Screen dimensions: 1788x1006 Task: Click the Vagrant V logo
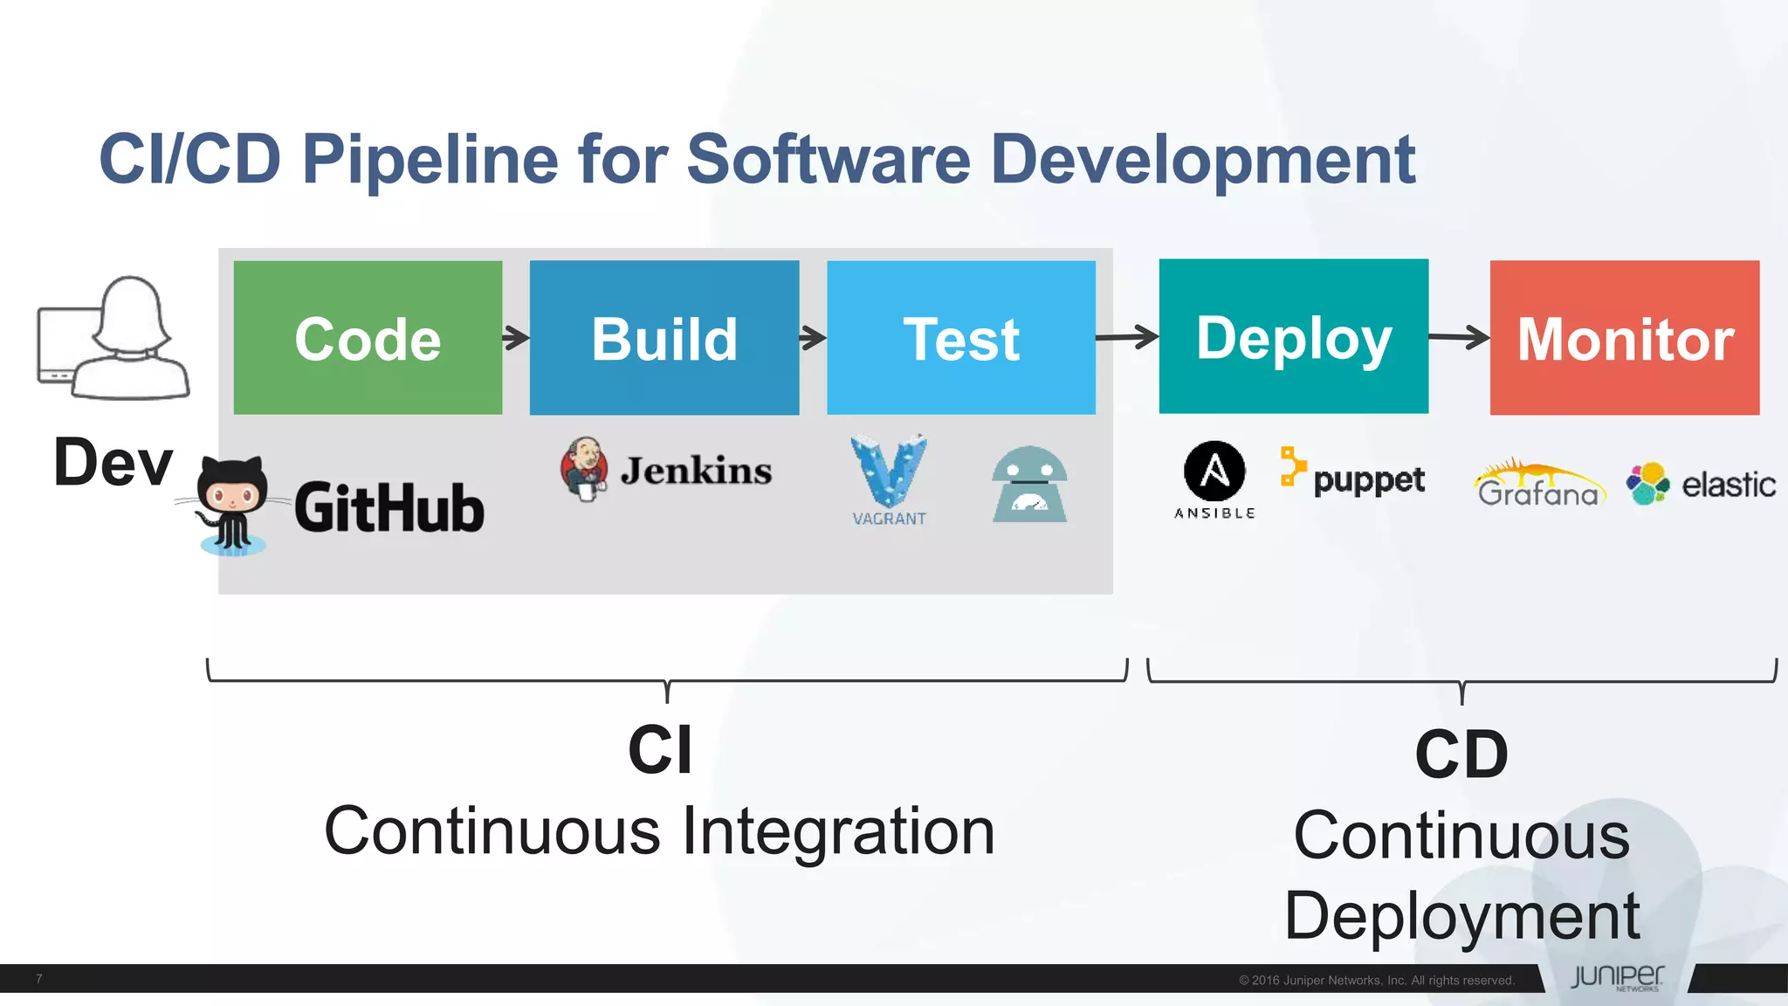(889, 479)
